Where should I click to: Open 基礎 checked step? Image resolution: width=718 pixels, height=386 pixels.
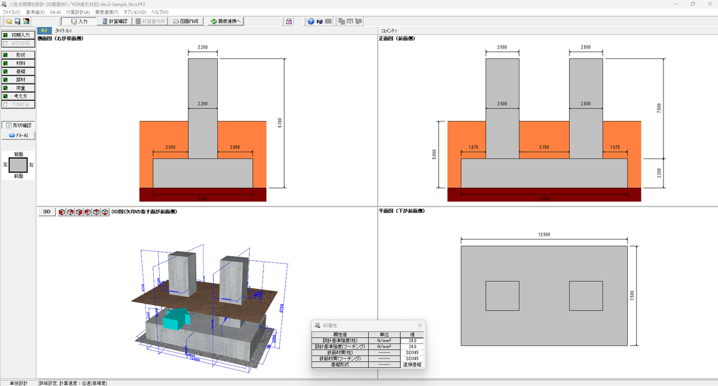(x=18, y=71)
